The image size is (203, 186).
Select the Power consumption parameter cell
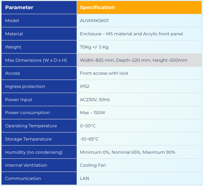(27, 113)
